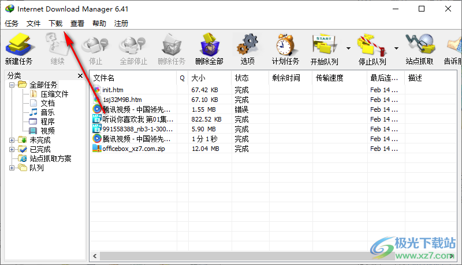Click 12.04 MB size cell
This screenshot has height=265, width=462.
click(x=206, y=149)
